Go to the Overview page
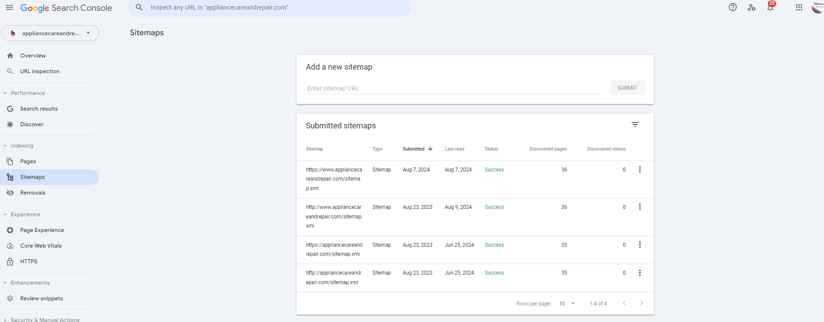Screen dimensions: 824x322 point(33,56)
